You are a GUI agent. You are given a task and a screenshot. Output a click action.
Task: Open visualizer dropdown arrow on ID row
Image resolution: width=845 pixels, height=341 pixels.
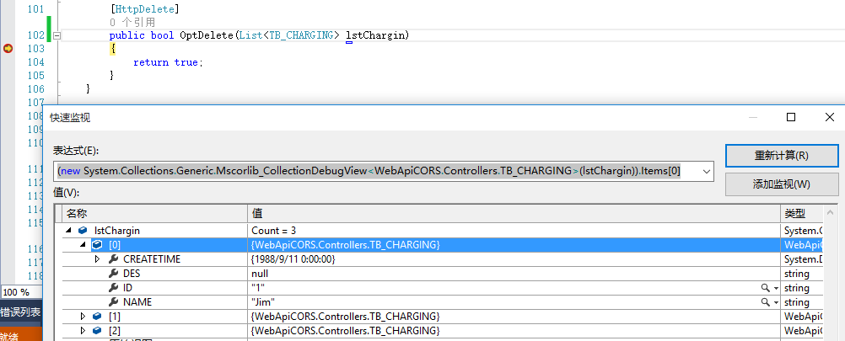[x=776, y=289]
